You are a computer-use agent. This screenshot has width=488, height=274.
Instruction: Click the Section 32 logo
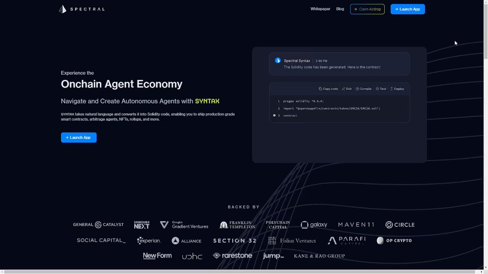click(235, 241)
